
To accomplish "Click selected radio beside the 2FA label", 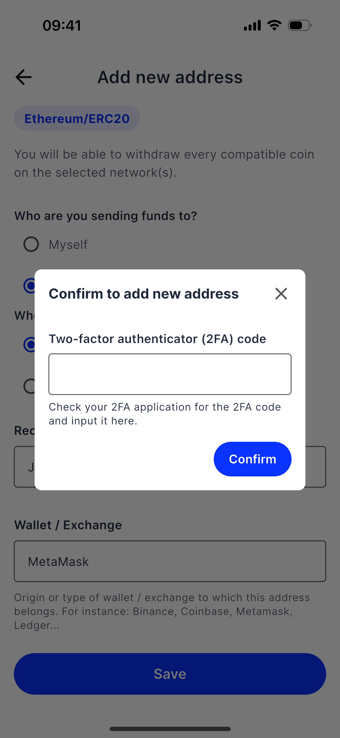I will click(29, 344).
